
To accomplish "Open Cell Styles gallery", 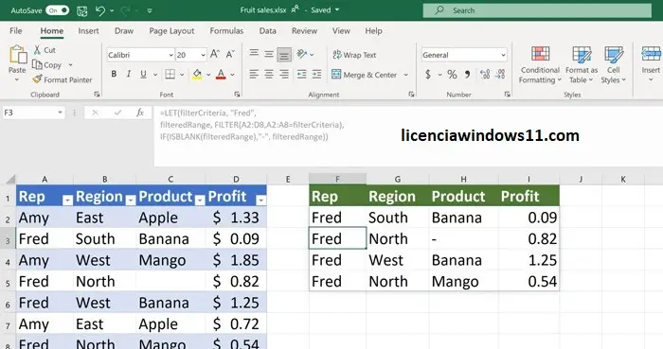I will point(613,65).
